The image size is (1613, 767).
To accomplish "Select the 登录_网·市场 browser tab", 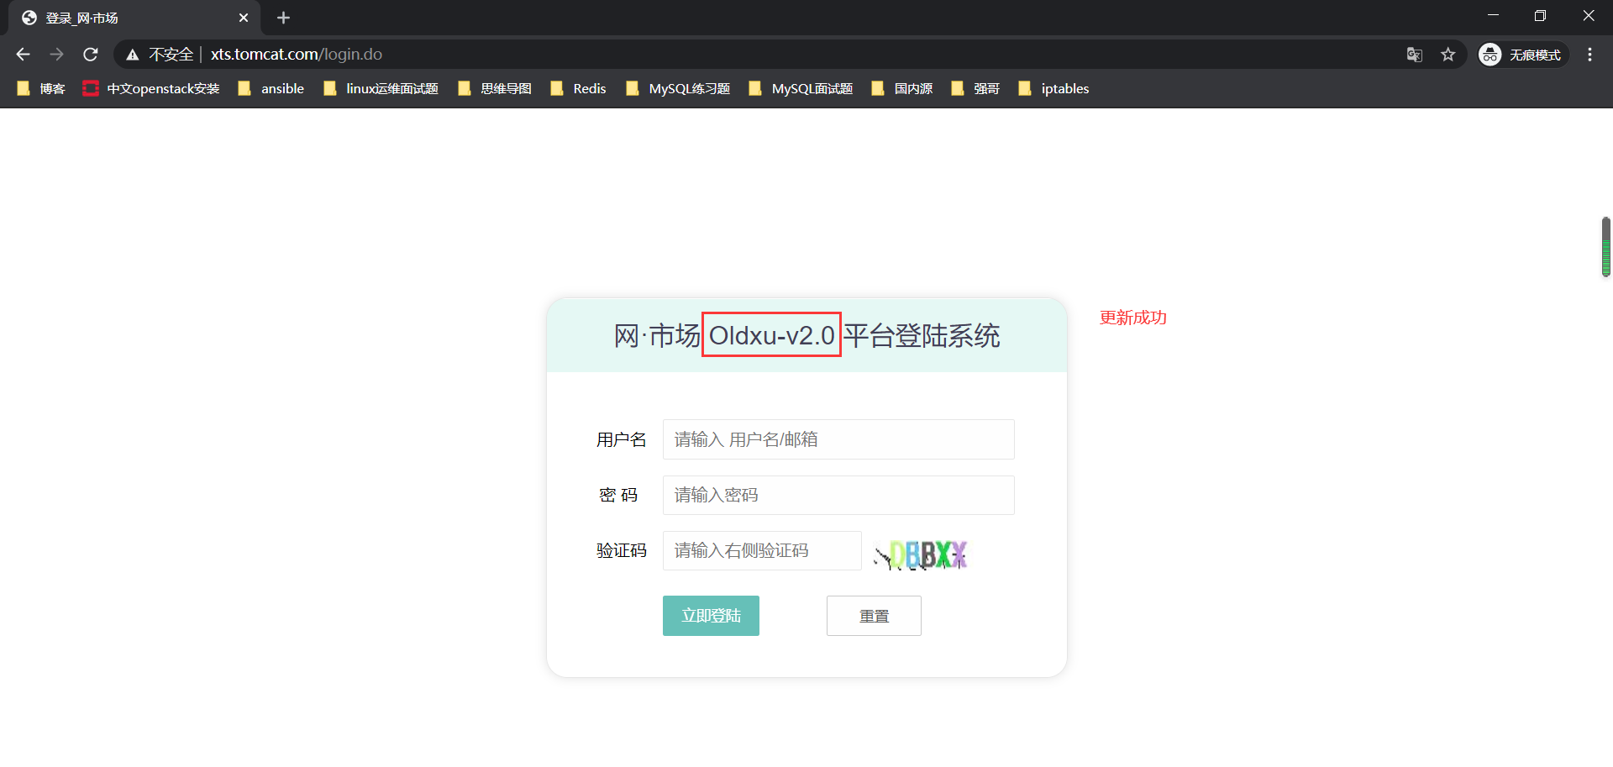I will (134, 18).
